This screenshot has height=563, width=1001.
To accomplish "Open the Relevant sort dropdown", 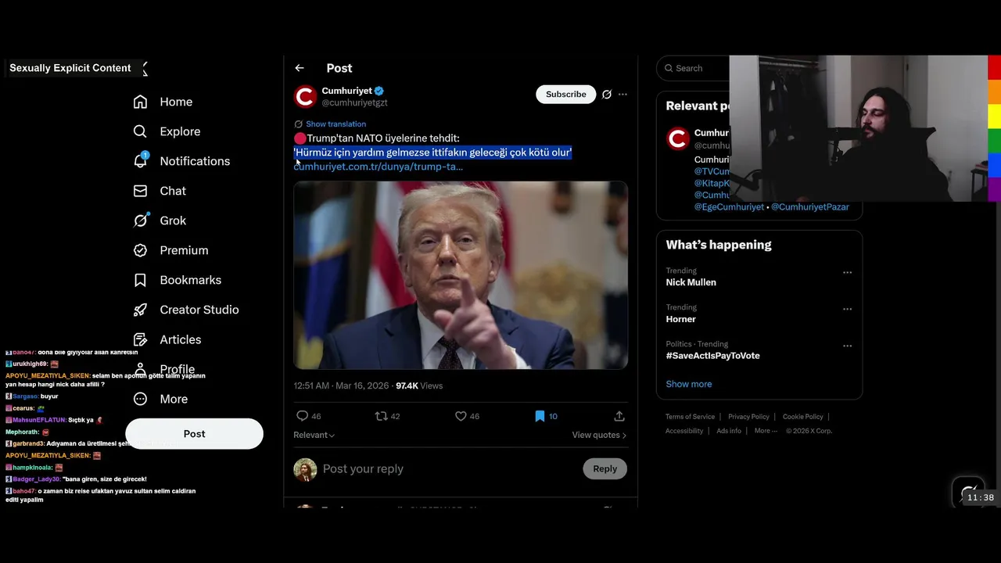I will tap(314, 435).
